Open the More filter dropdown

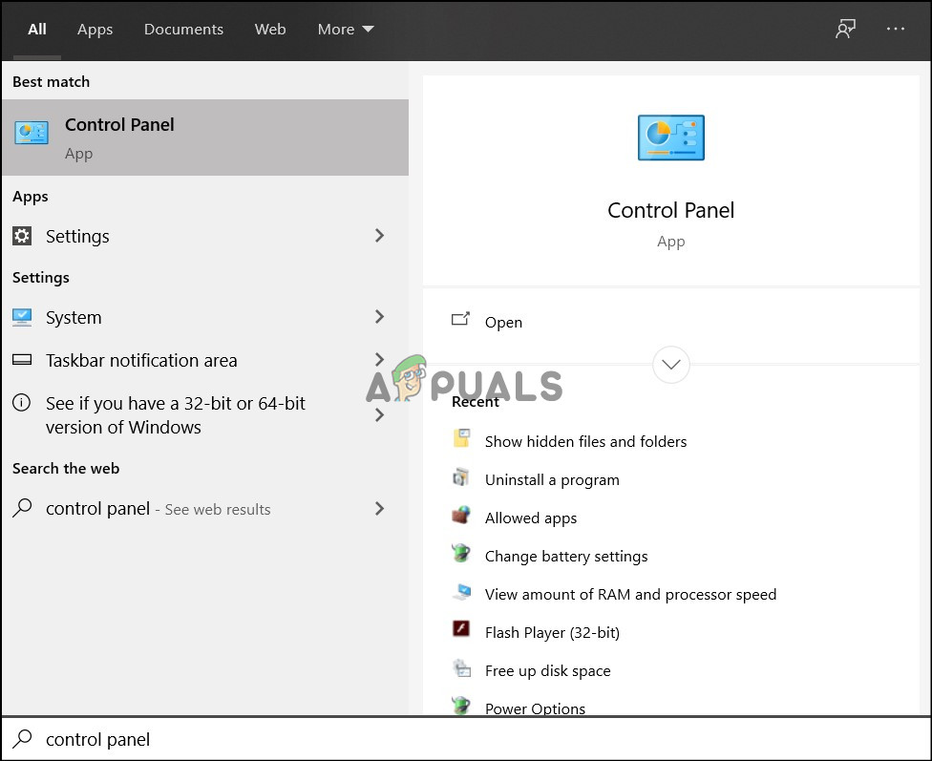[346, 30]
